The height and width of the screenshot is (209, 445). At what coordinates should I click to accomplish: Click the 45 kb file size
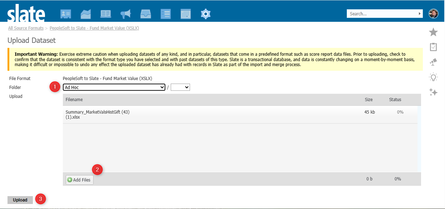370,112
